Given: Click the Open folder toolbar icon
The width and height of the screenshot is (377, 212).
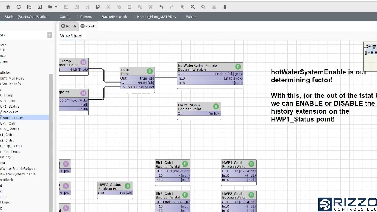Looking at the screenshot, I should click(50, 7).
